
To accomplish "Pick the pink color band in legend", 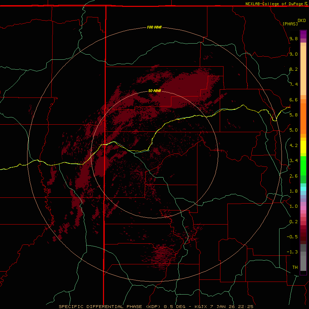I will pyautogui.click(x=303, y=208).
